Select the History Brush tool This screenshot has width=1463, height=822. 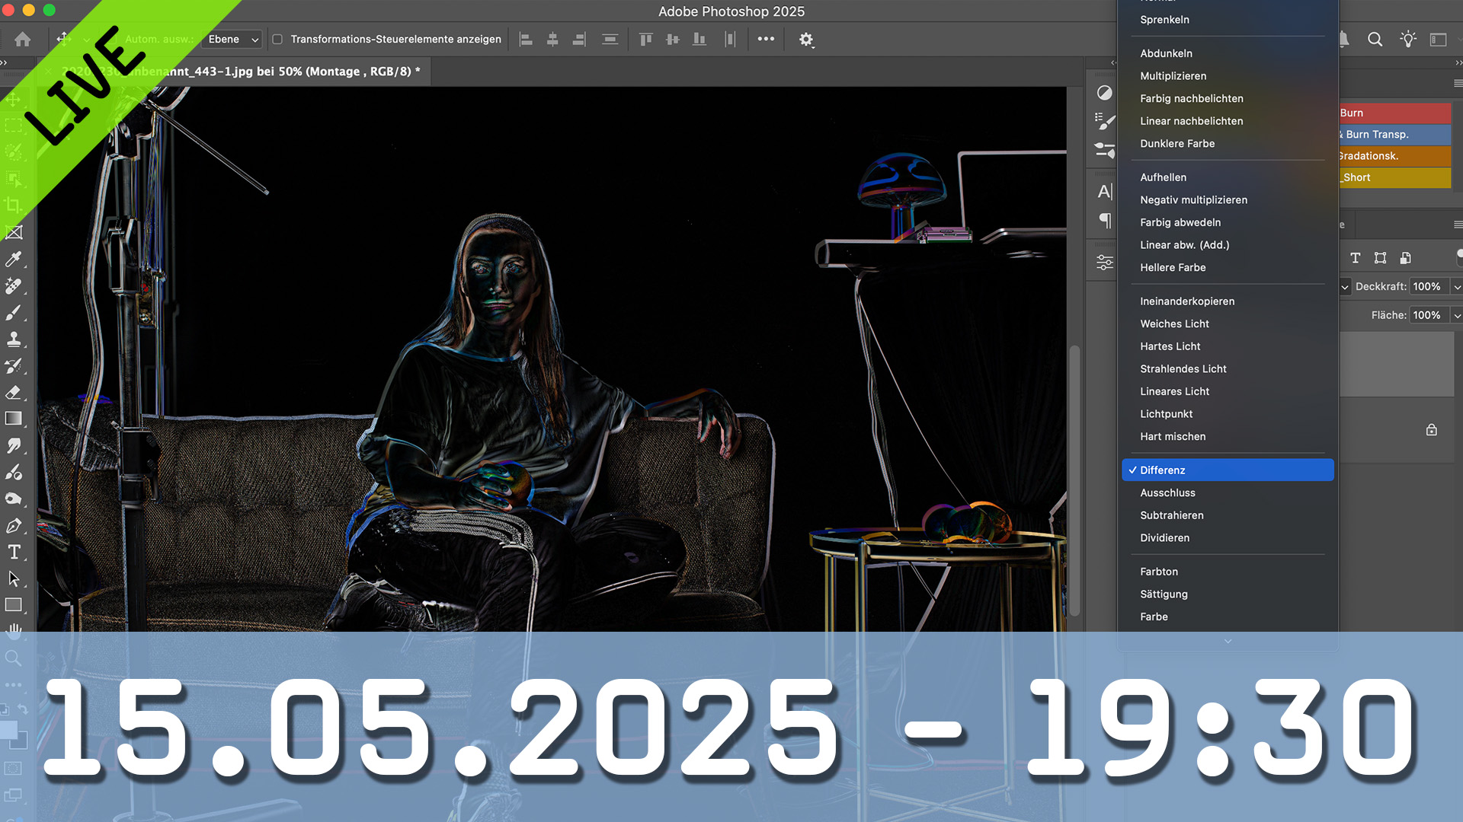[14, 366]
